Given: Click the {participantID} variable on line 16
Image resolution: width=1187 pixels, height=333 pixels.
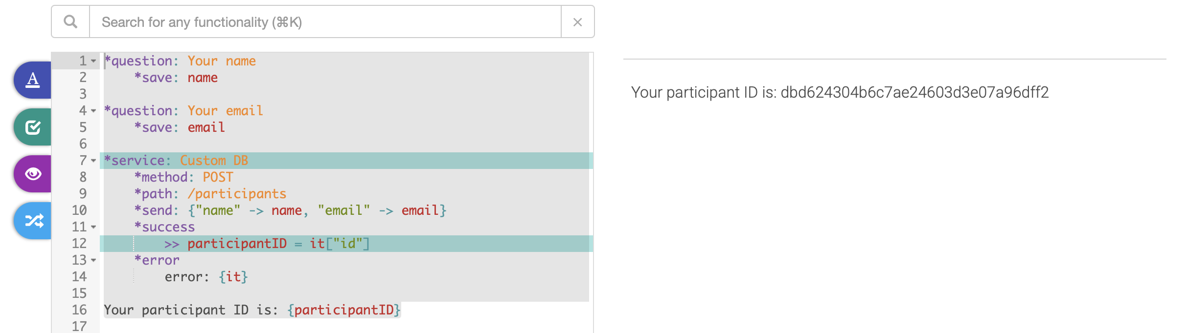Looking at the screenshot, I should coord(344,310).
